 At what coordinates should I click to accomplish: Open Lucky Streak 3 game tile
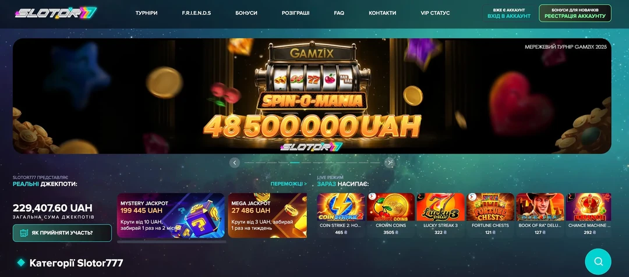(x=440, y=207)
